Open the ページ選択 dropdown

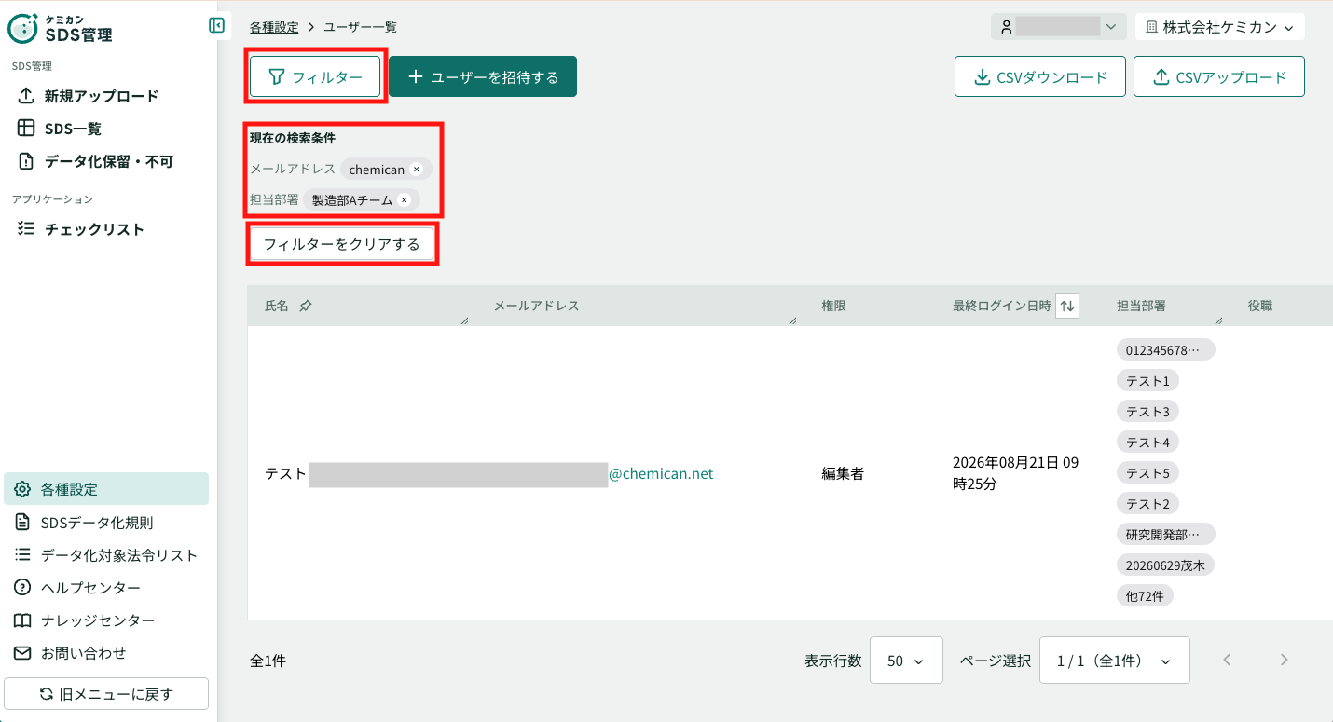point(1115,661)
